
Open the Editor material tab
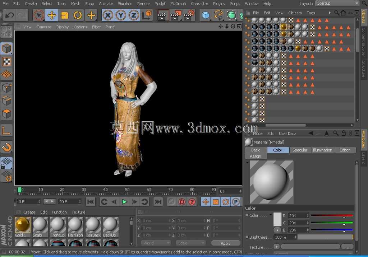(345, 150)
